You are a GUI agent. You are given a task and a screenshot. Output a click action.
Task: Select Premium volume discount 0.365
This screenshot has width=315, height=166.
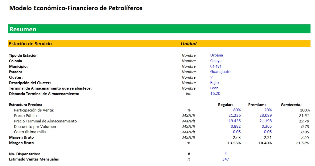[266, 126]
